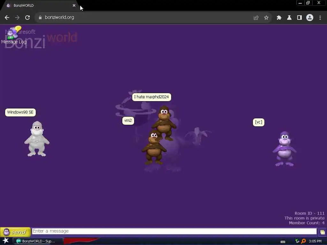Viewport: 327px width, 245px height.
Task: Click the keyboard icon in system tray
Action: point(283,241)
